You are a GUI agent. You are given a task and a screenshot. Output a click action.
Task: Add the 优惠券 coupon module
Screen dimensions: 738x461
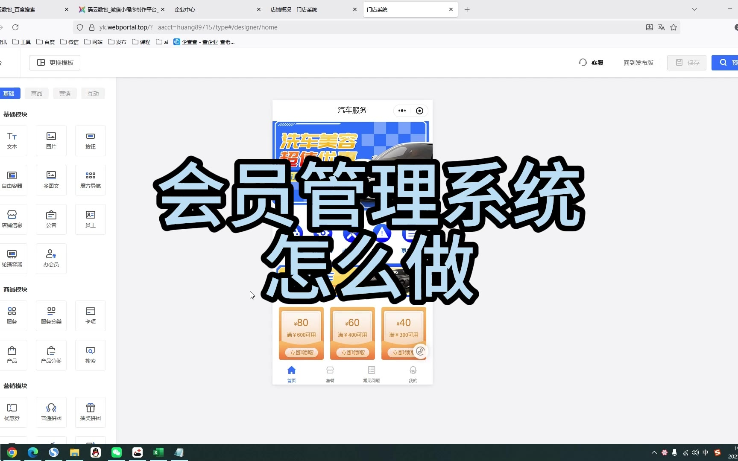[x=12, y=412]
